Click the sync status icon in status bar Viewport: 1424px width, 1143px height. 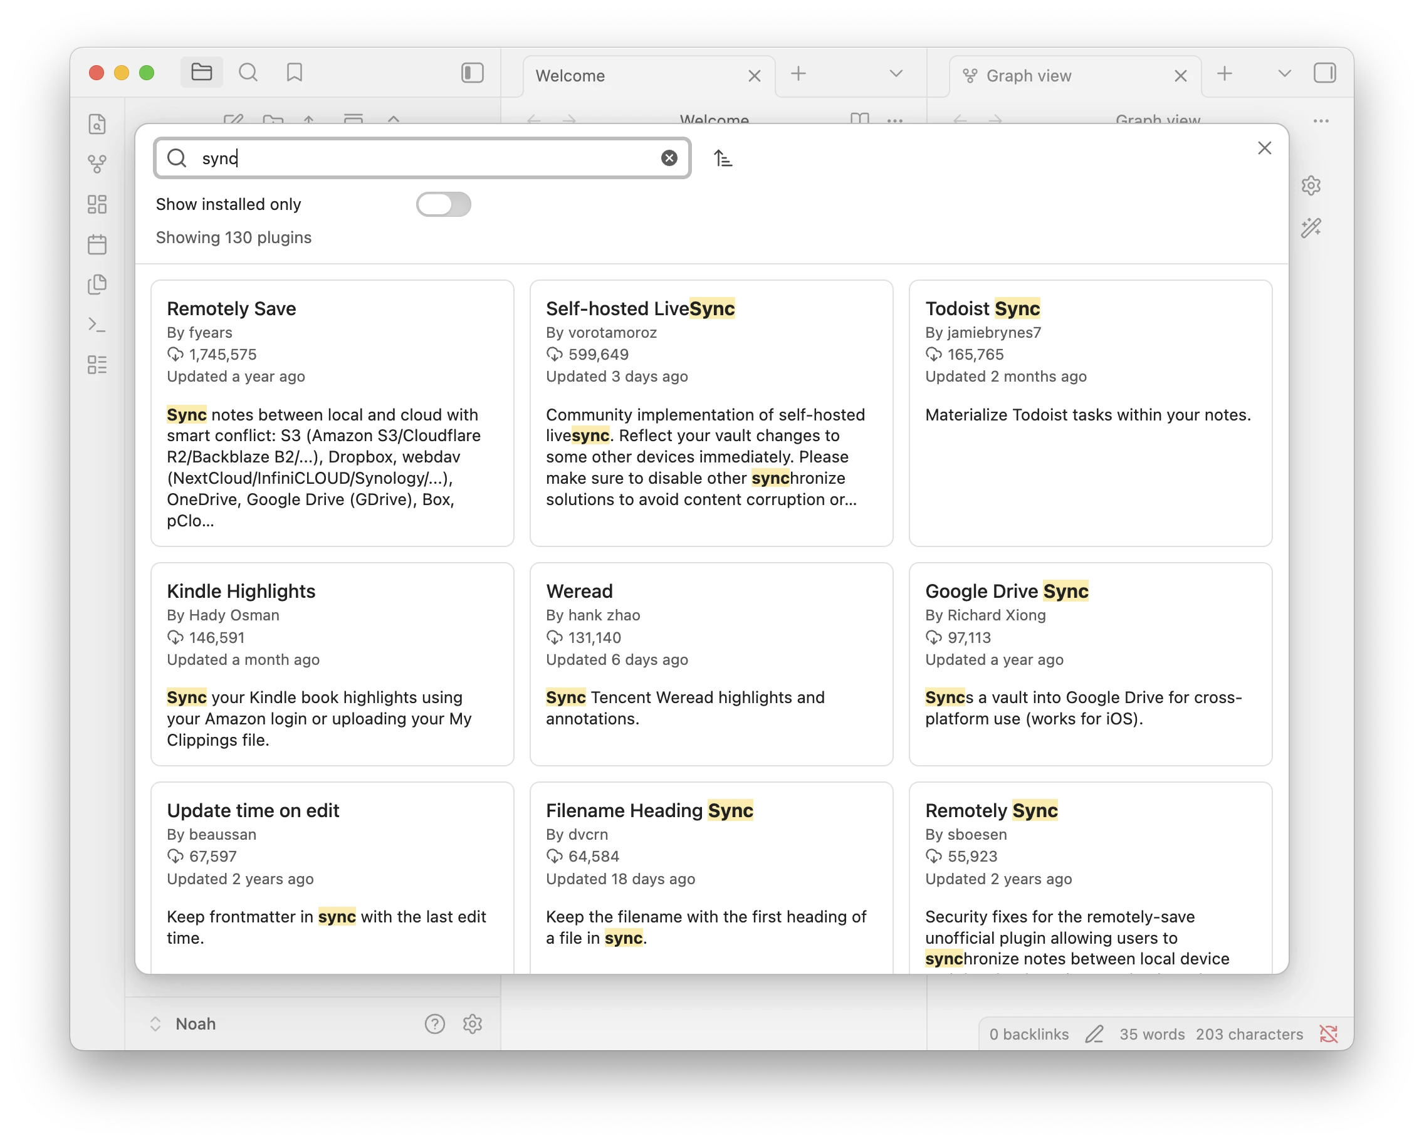(x=1329, y=1034)
